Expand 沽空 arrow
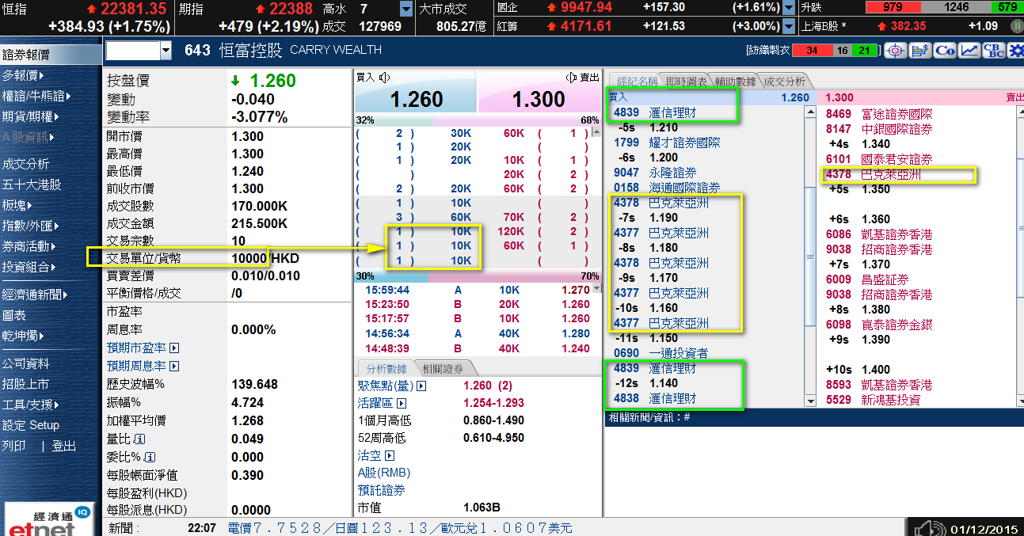 coord(389,455)
